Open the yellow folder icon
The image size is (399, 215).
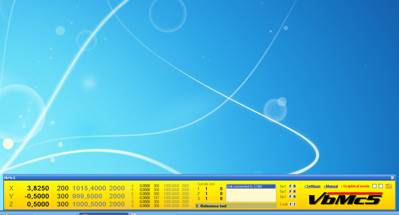pyautogui.click(x=389, y=186)
